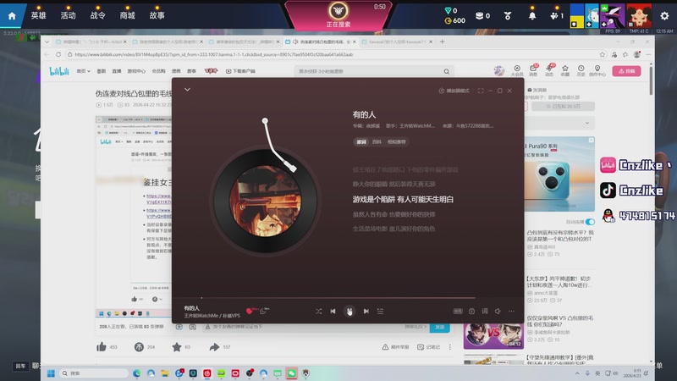Click the trophy icon in the game header

point(508,16)
